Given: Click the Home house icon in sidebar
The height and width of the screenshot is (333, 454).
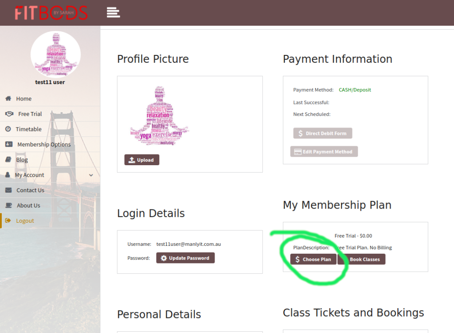Looking at the screenshot, I should pyautogui.click(x=8, y=99).
